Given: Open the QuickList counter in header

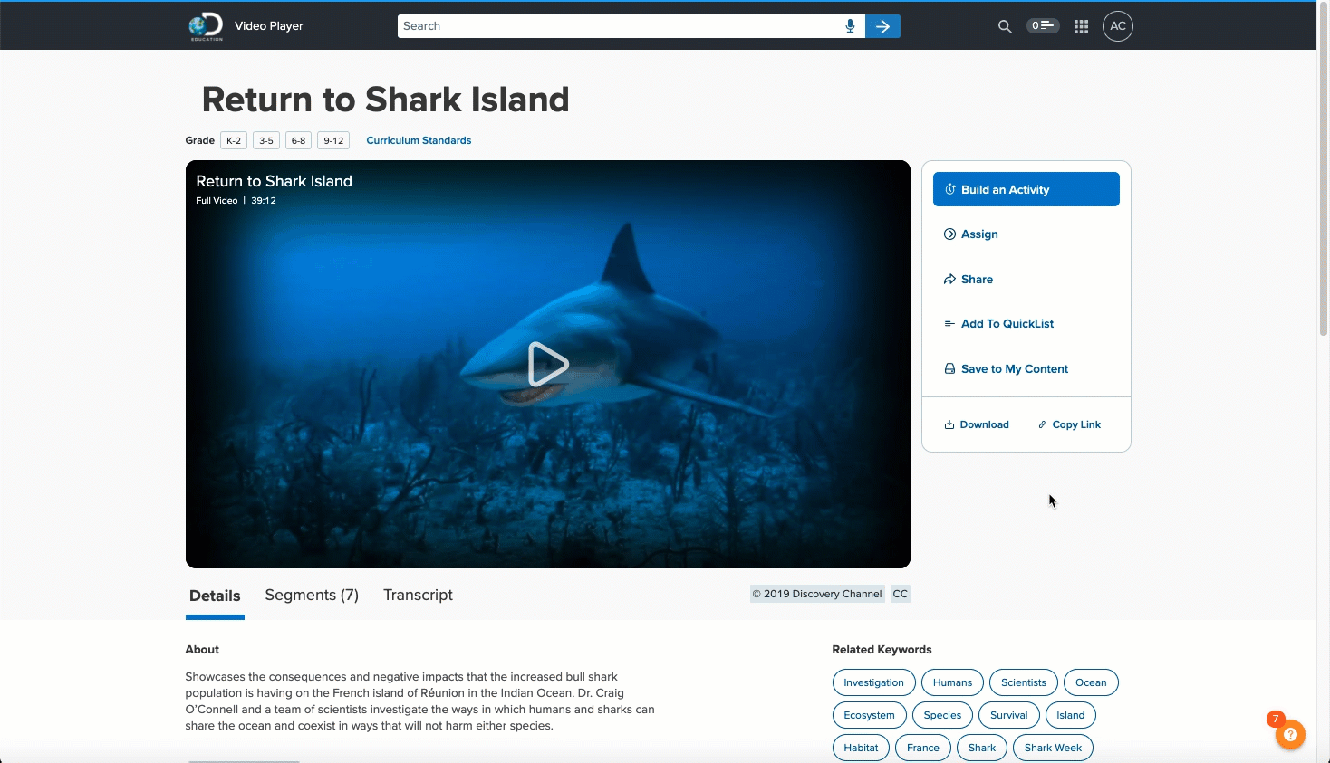Looking at the screenshot, I should point(1043,25).
